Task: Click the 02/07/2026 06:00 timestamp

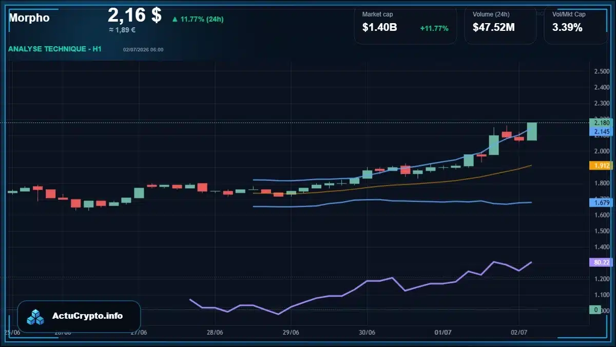Action: 143,50
